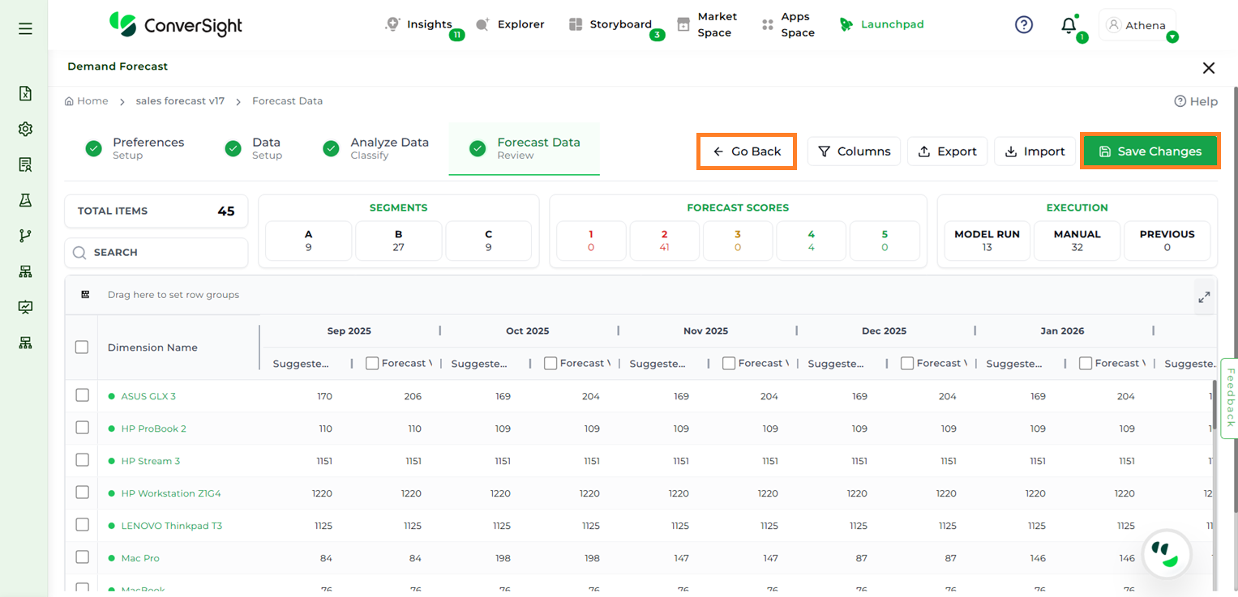The height and width of the screenshot is (597, 1238).
Task: Click the flask lab sidebar icon
Action: pos(25,200)
